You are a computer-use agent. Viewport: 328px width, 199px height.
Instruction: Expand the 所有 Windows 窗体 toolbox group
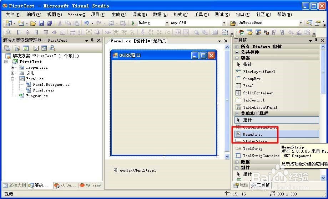click(237, 47)
